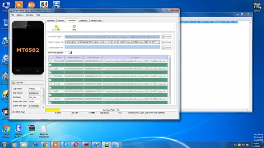This screenshot has height=148, width=264.
Task: Open Opera from the taskbar
Action: pyautogui.click(x=76, y=145)
